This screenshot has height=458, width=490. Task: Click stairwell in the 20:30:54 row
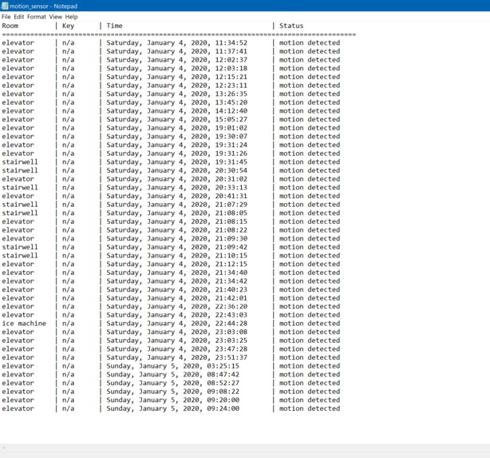tap(20, 170)
